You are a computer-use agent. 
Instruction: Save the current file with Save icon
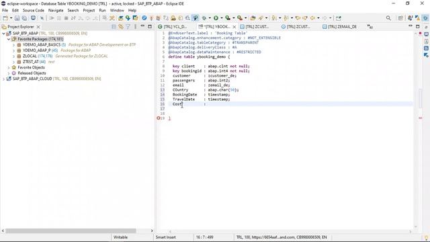[x=17, y=18]
